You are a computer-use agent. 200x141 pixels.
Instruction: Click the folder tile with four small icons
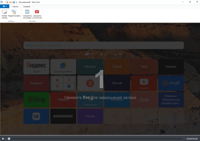tap(63, 83)
